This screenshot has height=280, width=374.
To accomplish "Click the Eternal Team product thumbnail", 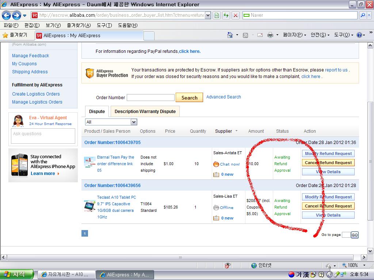I will pos(90,163).
